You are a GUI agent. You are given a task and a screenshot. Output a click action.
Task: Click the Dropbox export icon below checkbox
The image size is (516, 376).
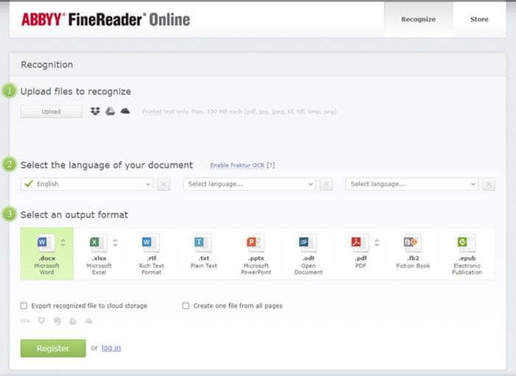click(41, 321)
